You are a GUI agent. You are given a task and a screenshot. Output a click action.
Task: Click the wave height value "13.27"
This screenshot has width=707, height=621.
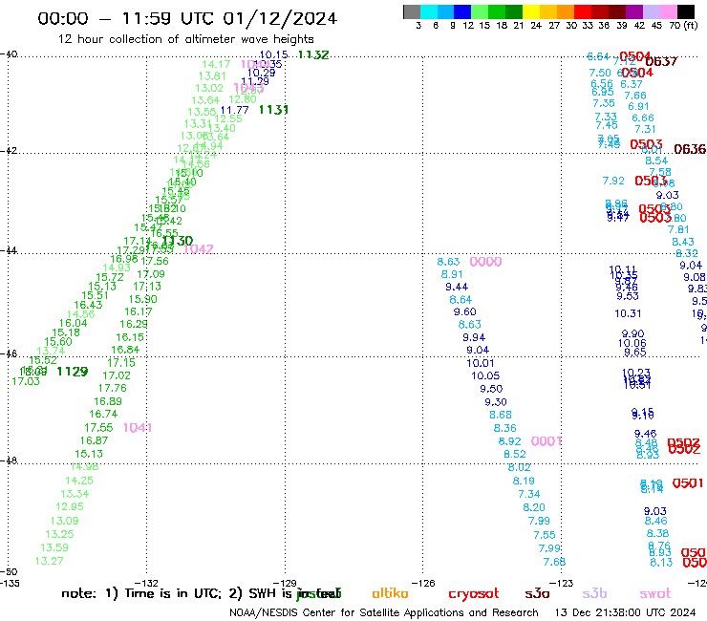tap(50, 561)
